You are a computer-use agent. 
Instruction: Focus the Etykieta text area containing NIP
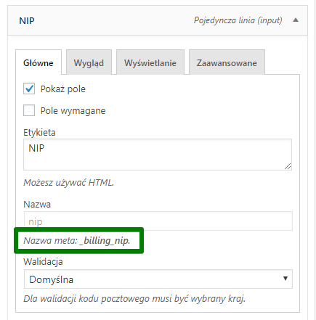[158, 155]
